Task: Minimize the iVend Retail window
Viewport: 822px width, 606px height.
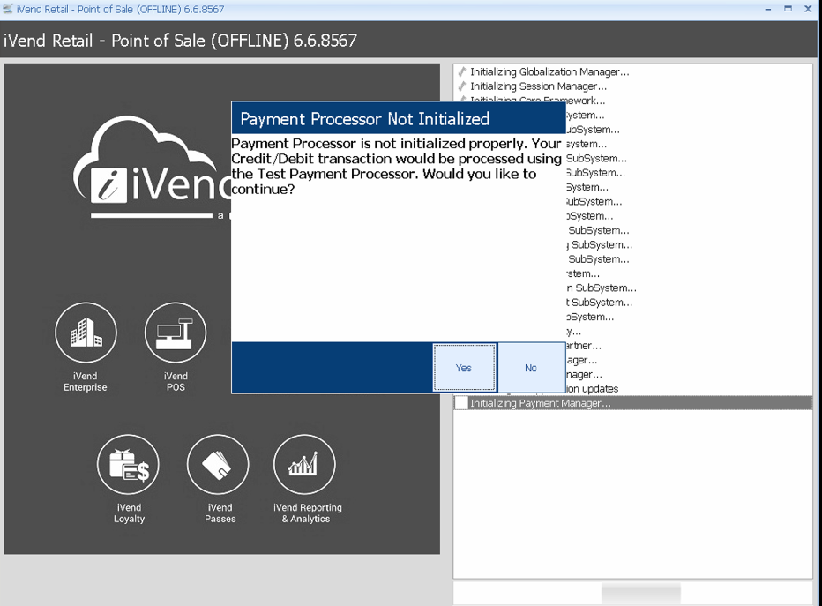Action: 768,9
